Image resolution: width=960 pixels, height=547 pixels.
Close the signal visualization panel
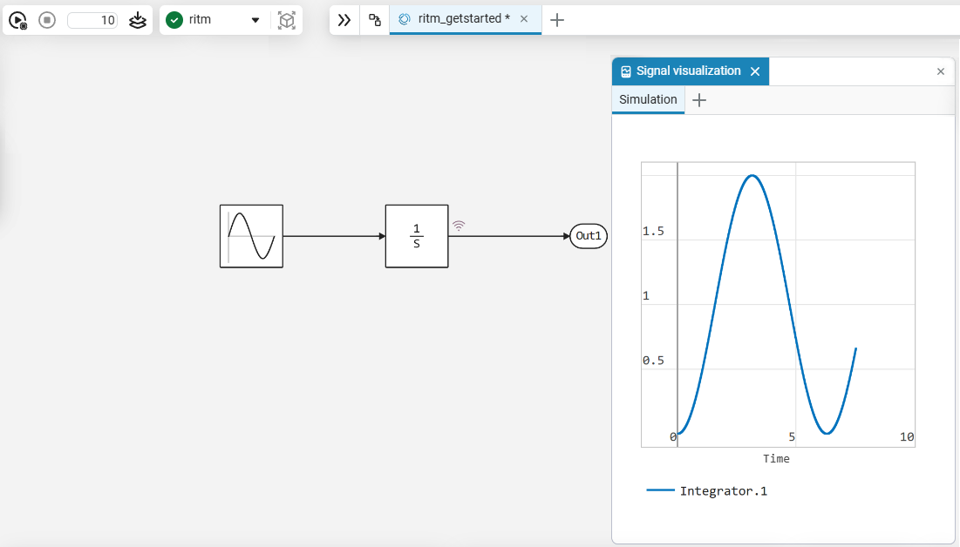(941, 71)
